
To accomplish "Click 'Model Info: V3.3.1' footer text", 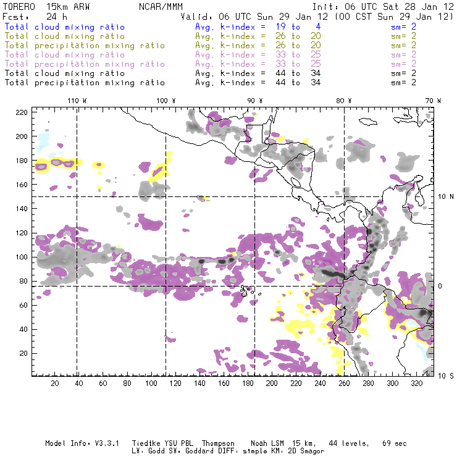I will click(x=82, y=443).
